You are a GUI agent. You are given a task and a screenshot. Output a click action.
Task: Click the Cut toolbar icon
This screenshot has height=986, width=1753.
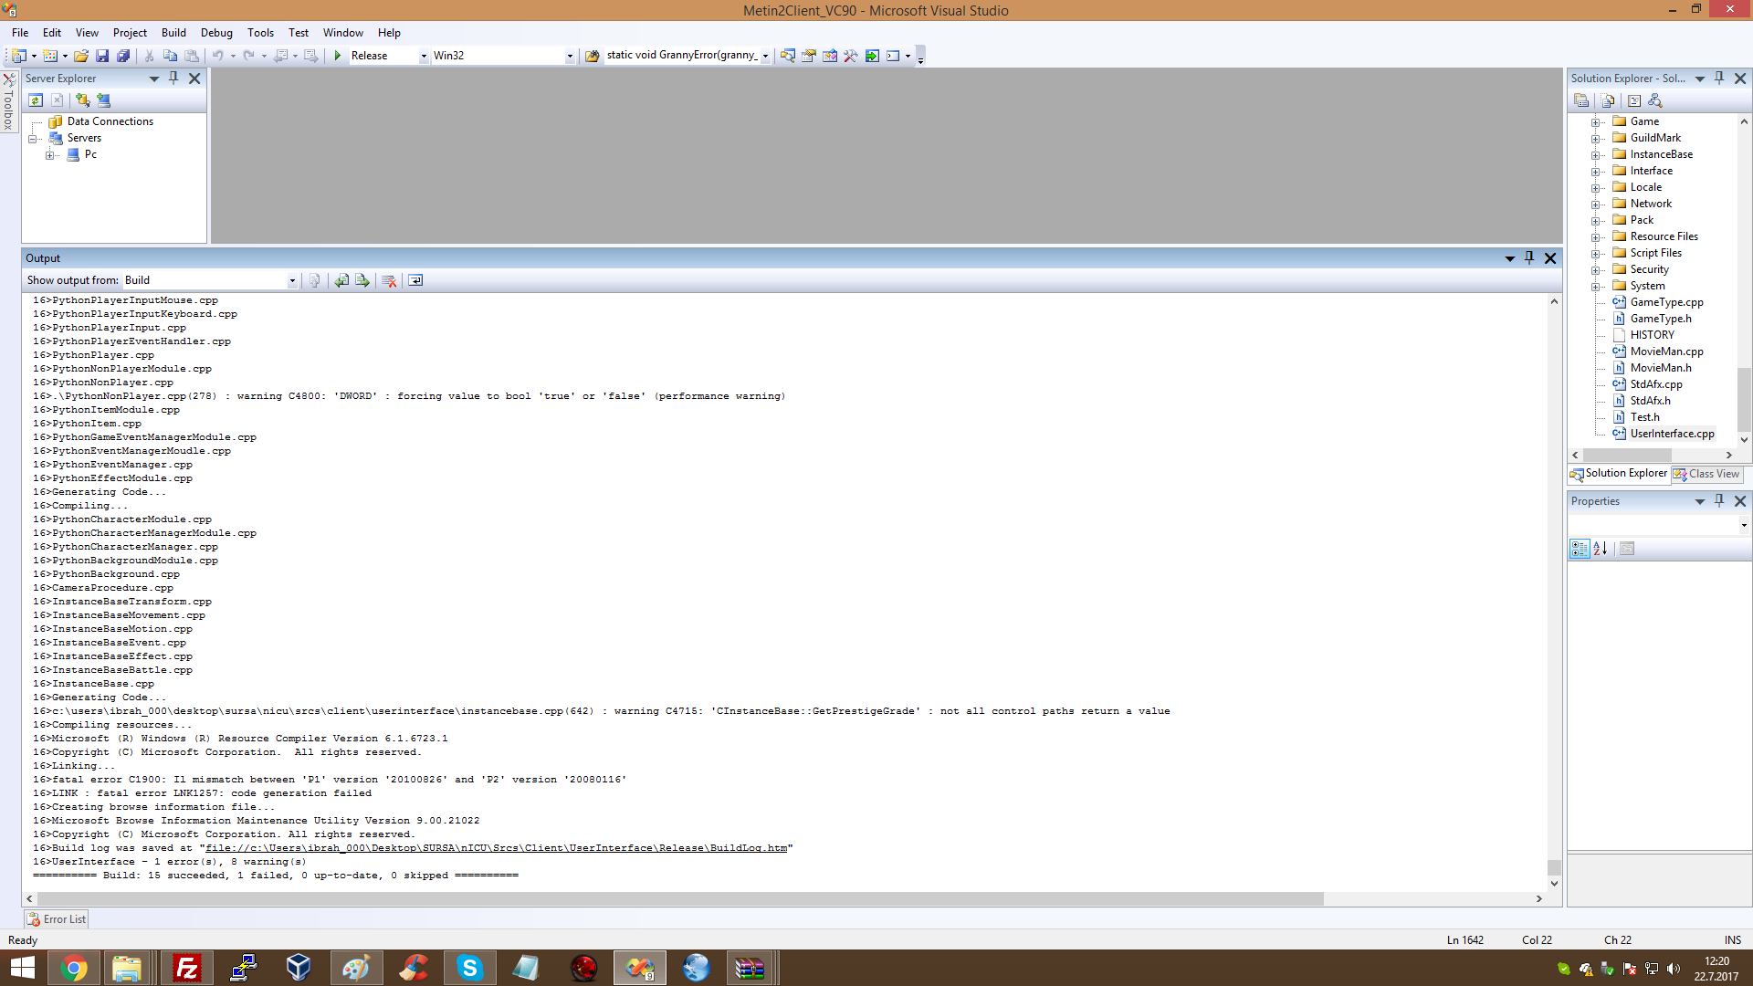(x=150, y=56)
